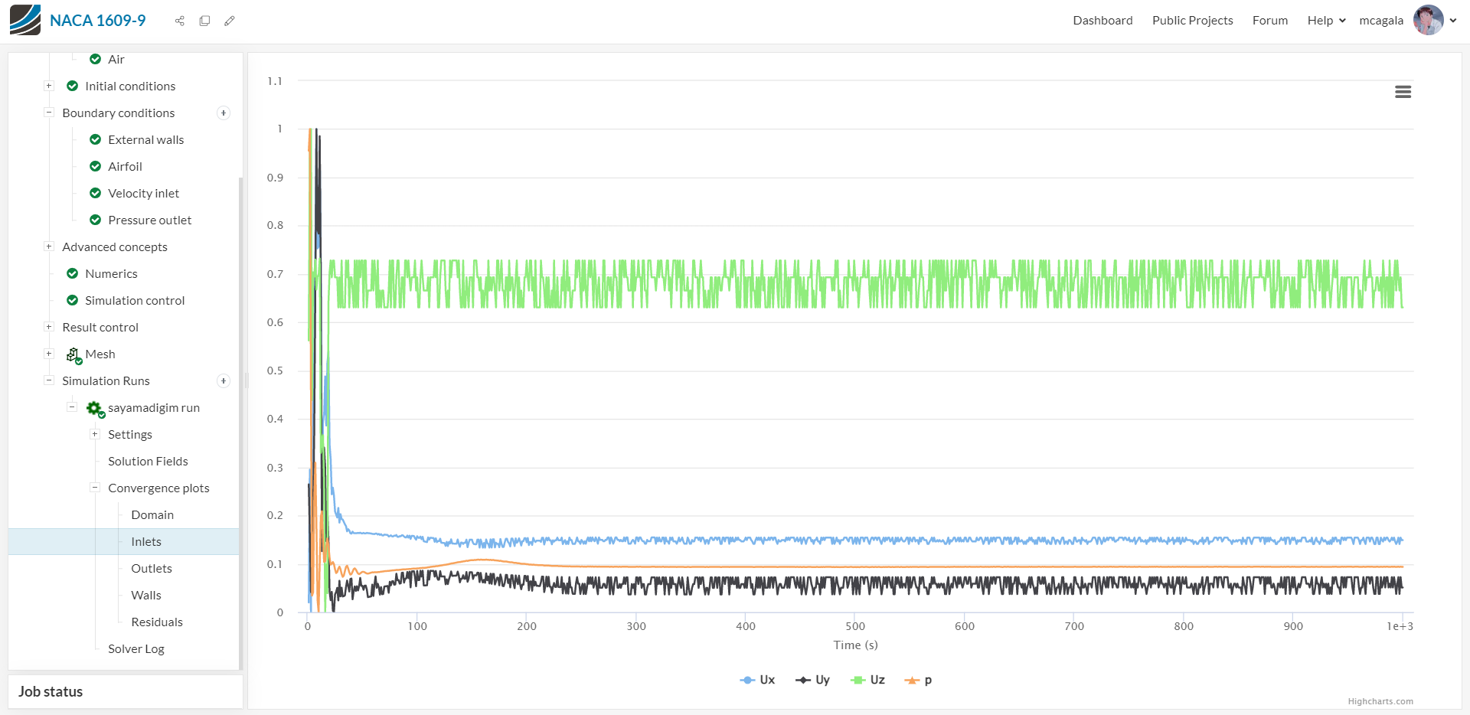This screenshot has height=715, width=1470.
Task: Add a new boundary condition
Action: (224, 113)
